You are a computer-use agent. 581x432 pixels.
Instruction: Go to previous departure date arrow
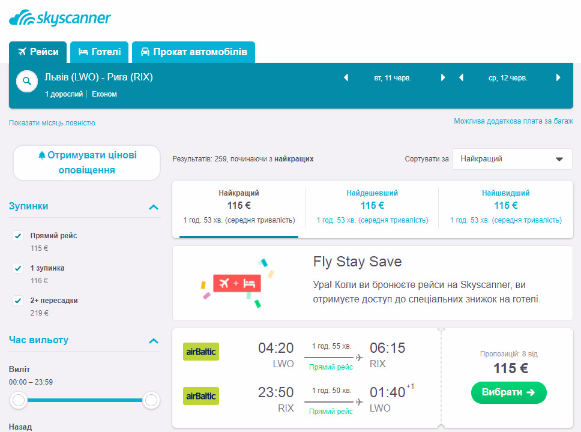pos(346,77)
